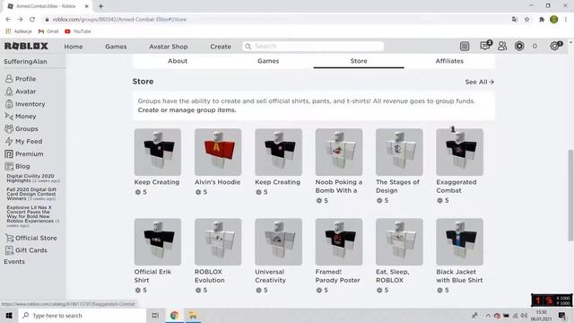
Task: Click the translate page icon
Action: coord(514,20)
